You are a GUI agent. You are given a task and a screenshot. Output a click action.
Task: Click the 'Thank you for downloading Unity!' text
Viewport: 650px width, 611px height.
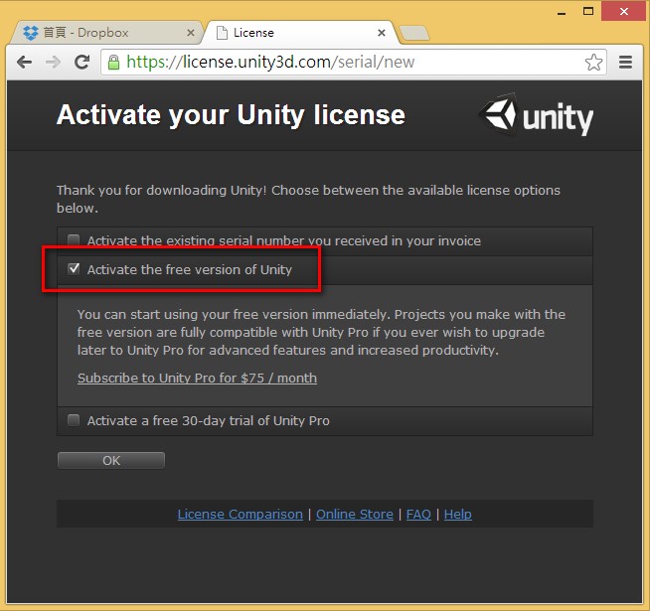pos(162,191)
